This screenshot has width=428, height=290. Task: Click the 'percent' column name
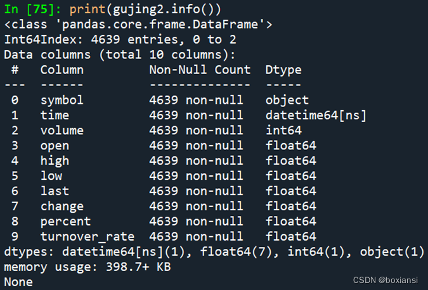coord(65,221)
